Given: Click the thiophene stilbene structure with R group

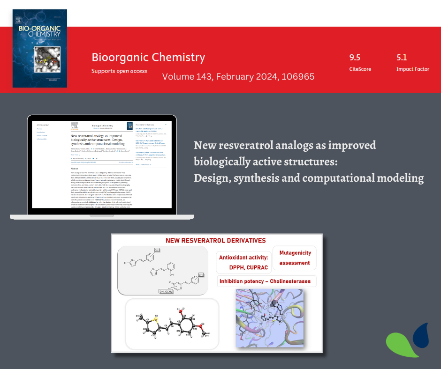Looking at the screenshot, I should click(142, 258).
